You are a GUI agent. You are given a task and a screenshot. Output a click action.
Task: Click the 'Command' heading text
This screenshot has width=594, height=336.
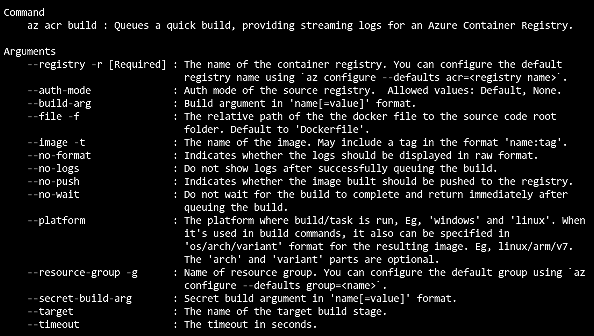coord(24,13)
